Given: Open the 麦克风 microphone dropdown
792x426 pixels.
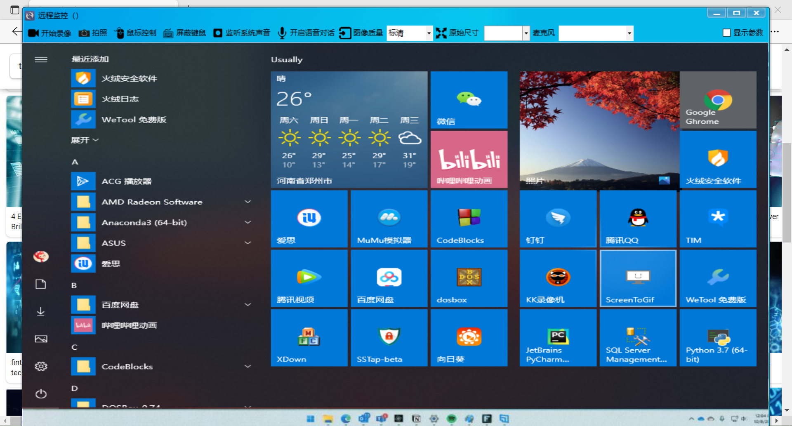Looking at the screenshot, I should 629,33.
